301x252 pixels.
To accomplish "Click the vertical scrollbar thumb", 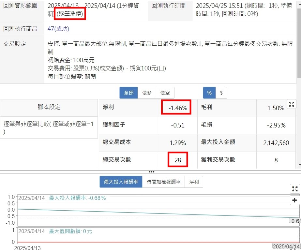I will click(x=298, y=39).
